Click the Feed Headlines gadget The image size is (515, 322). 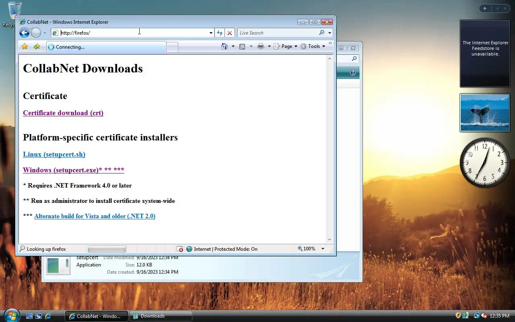(485, 54)
